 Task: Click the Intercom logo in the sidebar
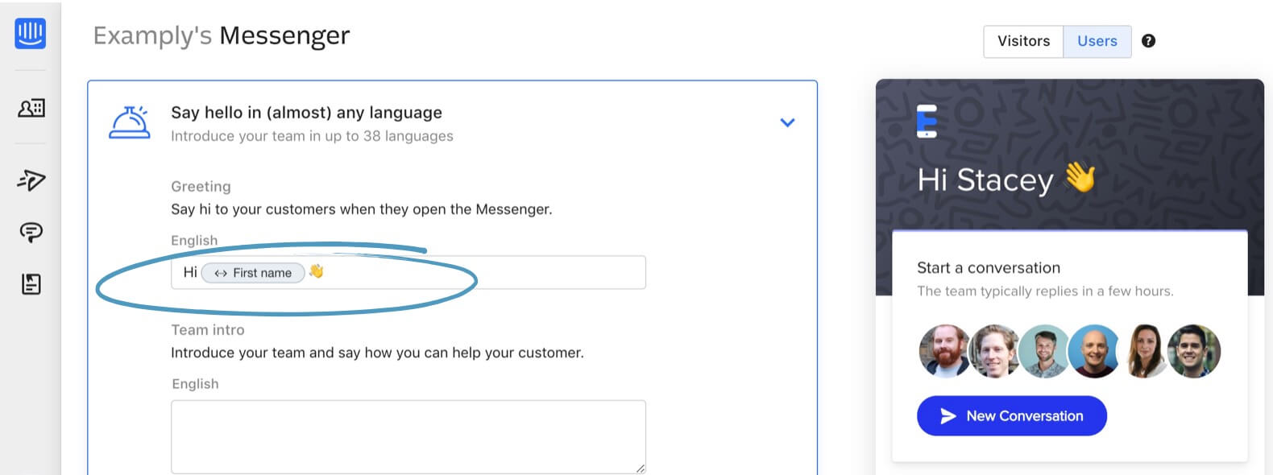tap(30, 33)
